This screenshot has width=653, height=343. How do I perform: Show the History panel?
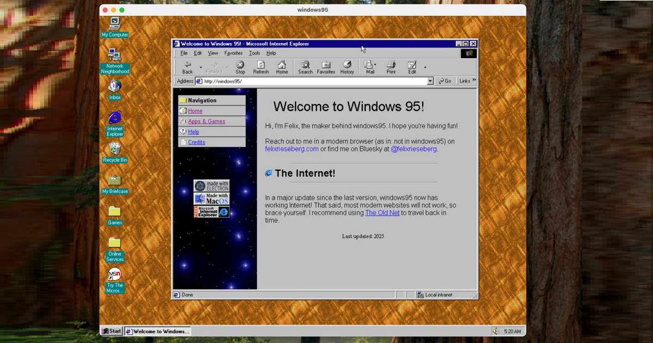[x=347, y=67]
